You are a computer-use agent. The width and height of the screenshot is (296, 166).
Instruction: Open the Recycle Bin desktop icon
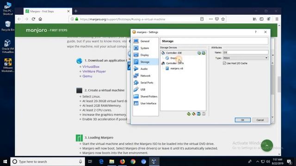(x=8, y=26)
